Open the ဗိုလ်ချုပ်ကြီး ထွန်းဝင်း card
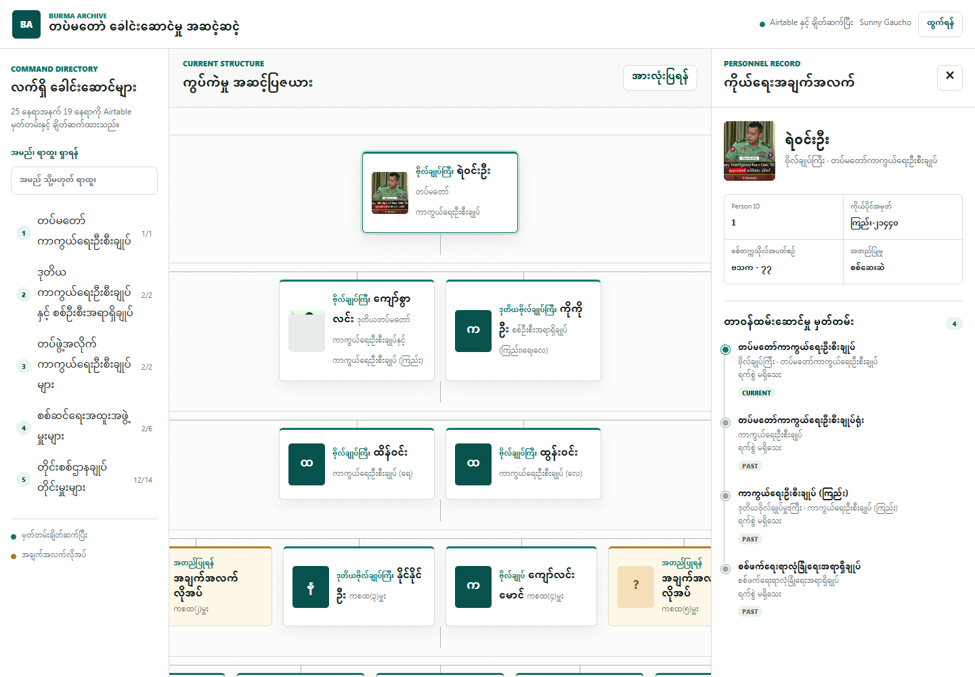Image resolution: width=975 pixels, height=677 pixels. [523, 464]
